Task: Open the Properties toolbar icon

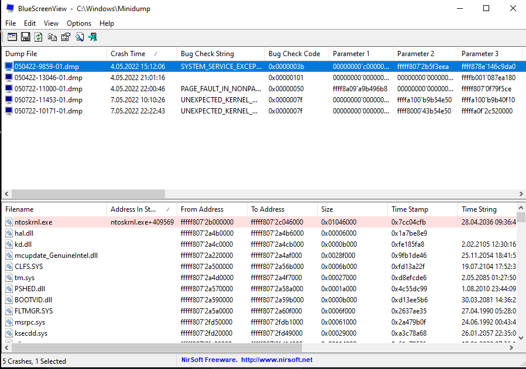Action: 66,37
